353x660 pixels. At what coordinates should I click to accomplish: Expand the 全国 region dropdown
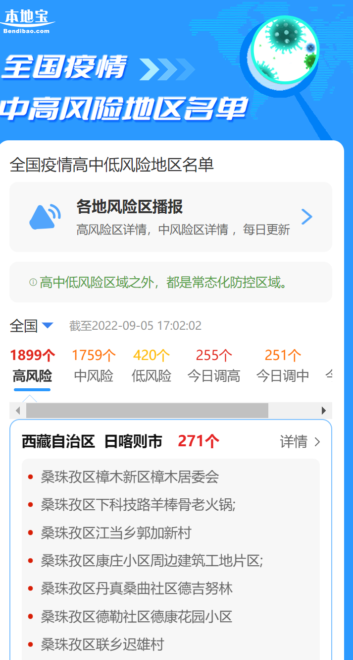pyautogui.click(x=31, y=326)
